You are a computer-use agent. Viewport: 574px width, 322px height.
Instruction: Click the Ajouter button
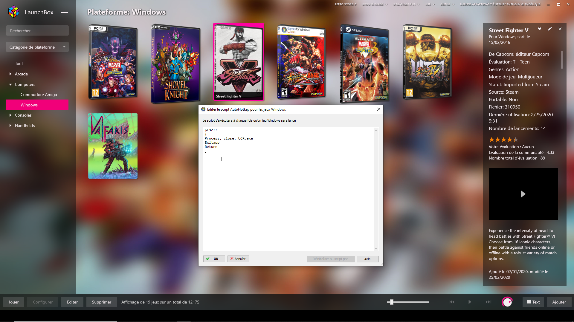coord(559,302)
